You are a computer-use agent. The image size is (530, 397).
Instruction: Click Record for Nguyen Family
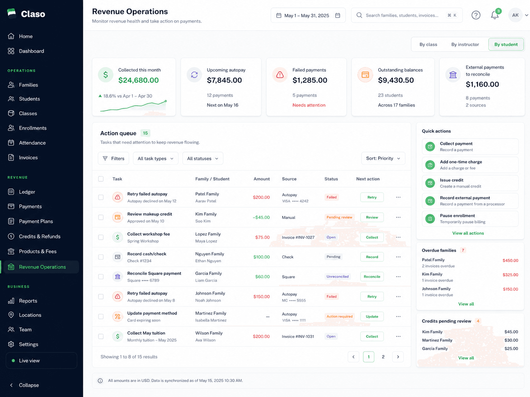point(372,257)
